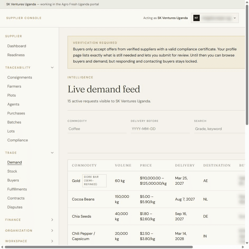This screenshot has width=249, height=249.
Task: Select Compliance in the sidebar
Action: point(18,140)
